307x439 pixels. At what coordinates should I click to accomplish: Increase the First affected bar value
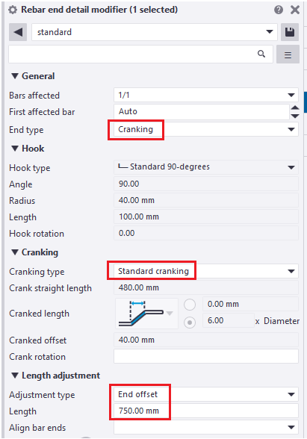295,108
